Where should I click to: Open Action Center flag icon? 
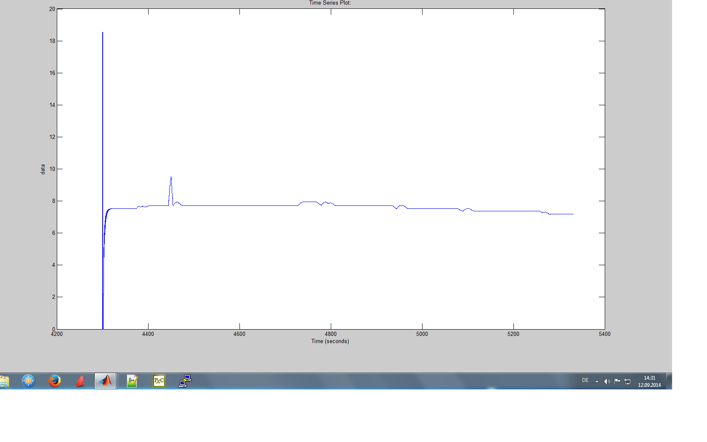point(617,381)
